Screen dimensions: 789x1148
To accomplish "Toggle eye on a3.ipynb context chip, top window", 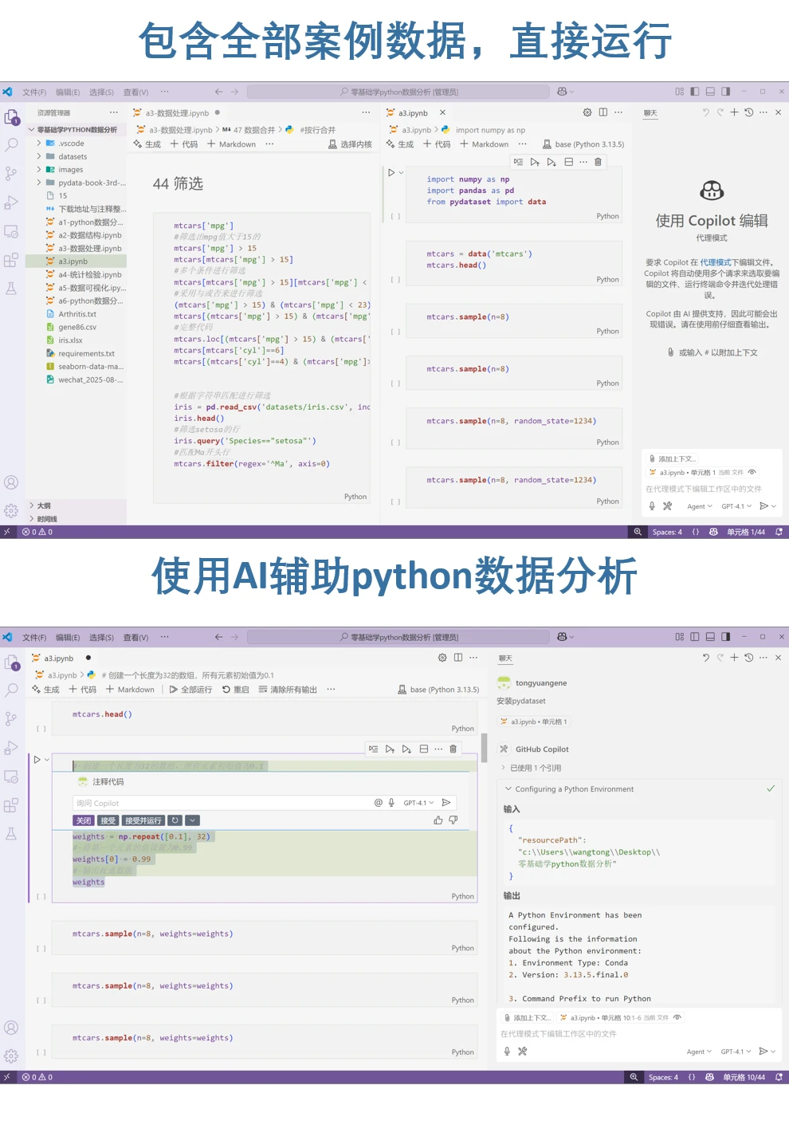I will (752, 472).
